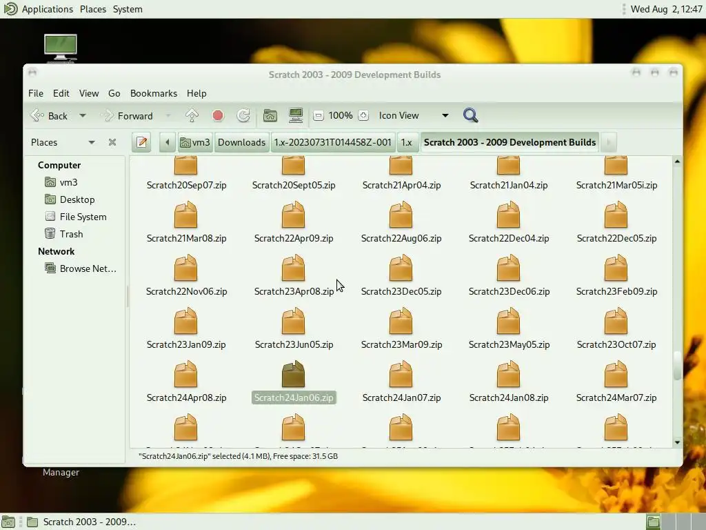
Task: Click the 1.x-20230731T014458Z-001 path button
Action: pyautogui.click(x=333, y=142)
